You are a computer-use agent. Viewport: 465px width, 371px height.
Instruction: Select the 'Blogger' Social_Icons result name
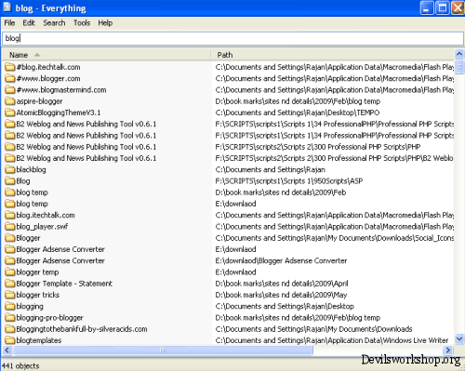28,238
